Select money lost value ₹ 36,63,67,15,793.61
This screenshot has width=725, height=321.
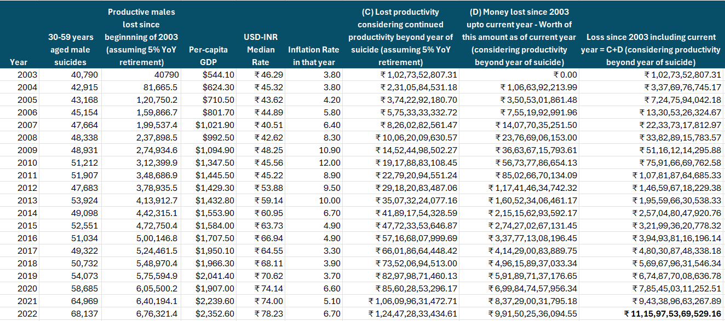coord(536,150)
